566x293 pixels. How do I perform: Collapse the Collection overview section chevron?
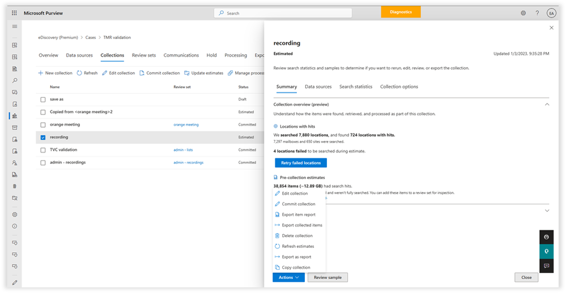[547, 105]
